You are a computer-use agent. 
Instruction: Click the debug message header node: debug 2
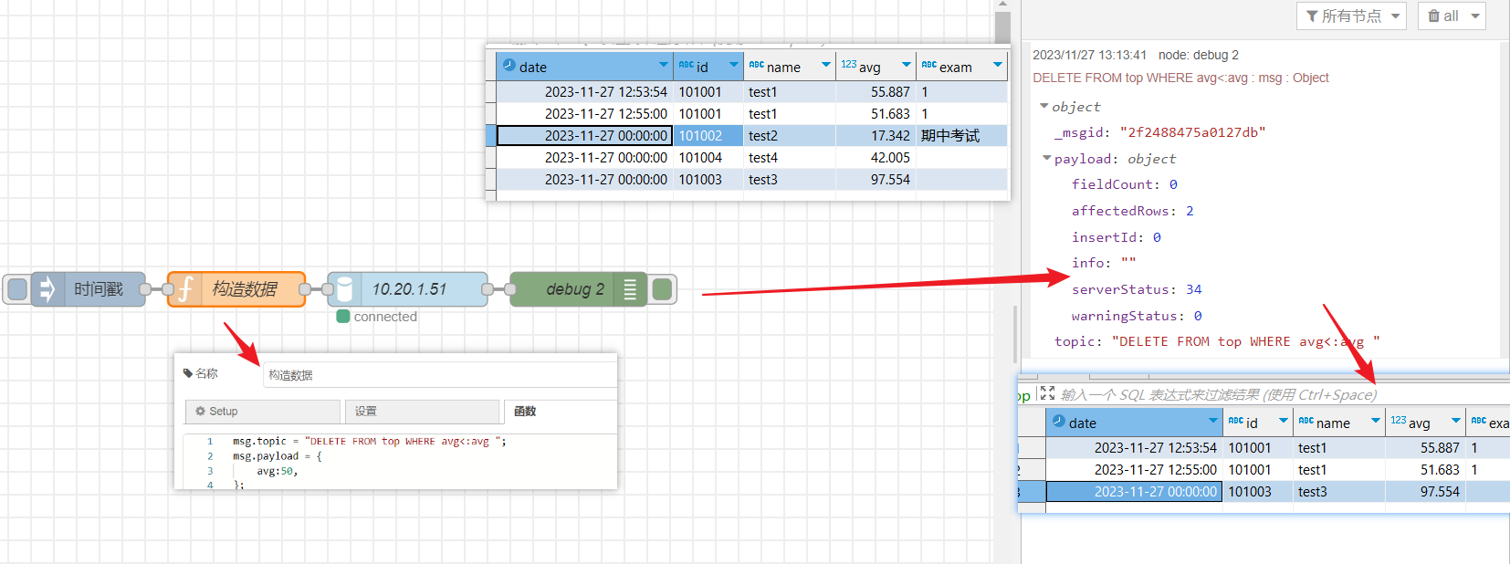(x=1199, y=55)
